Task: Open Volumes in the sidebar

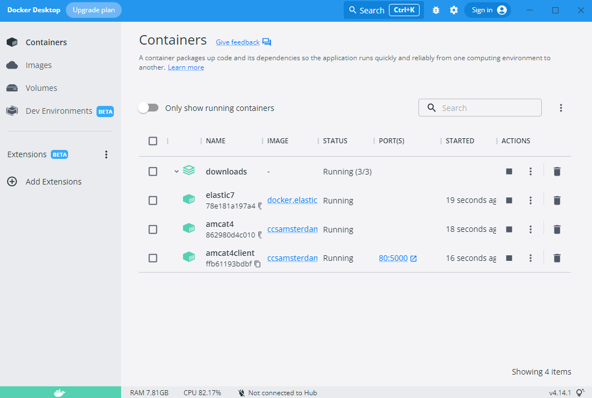Action: tap(41, 88)
